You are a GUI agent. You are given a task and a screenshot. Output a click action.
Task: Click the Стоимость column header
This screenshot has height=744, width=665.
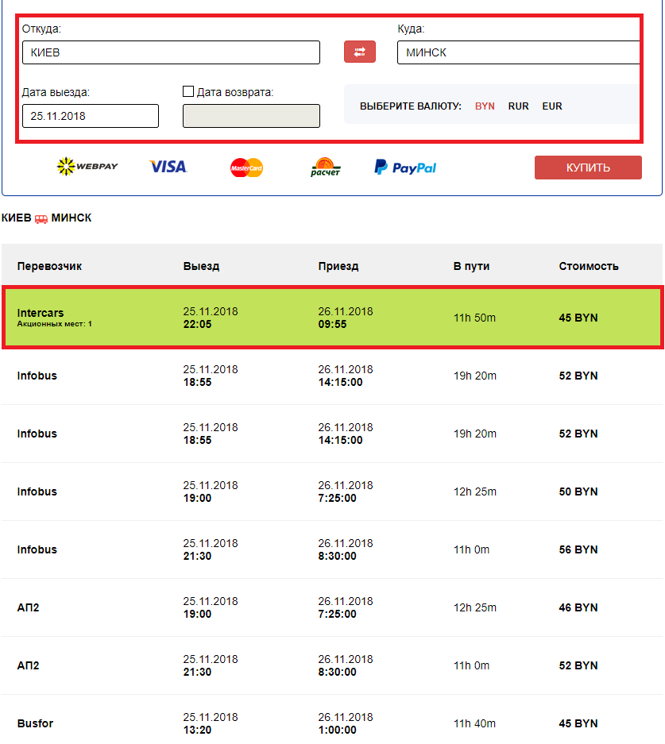pyautogui.click(x=589, y=266)
